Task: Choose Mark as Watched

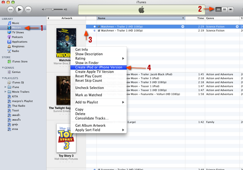Action: [x=99, y=95]
